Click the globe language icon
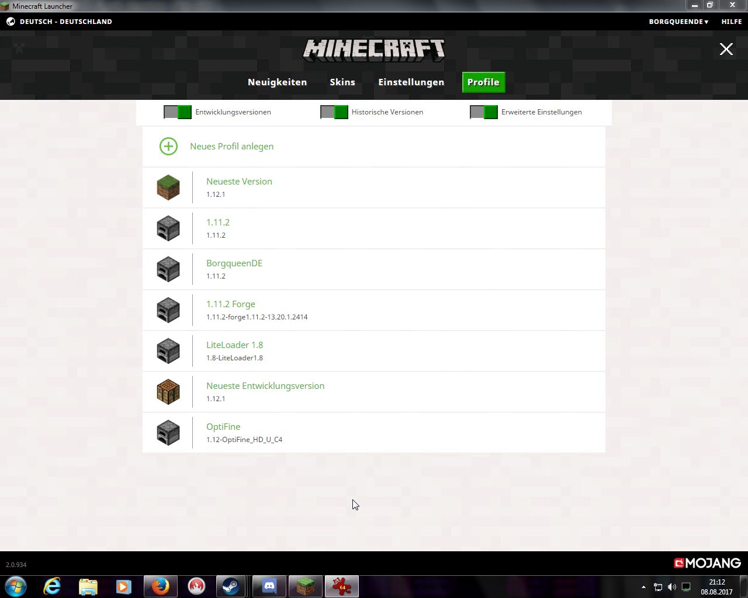 11,22
